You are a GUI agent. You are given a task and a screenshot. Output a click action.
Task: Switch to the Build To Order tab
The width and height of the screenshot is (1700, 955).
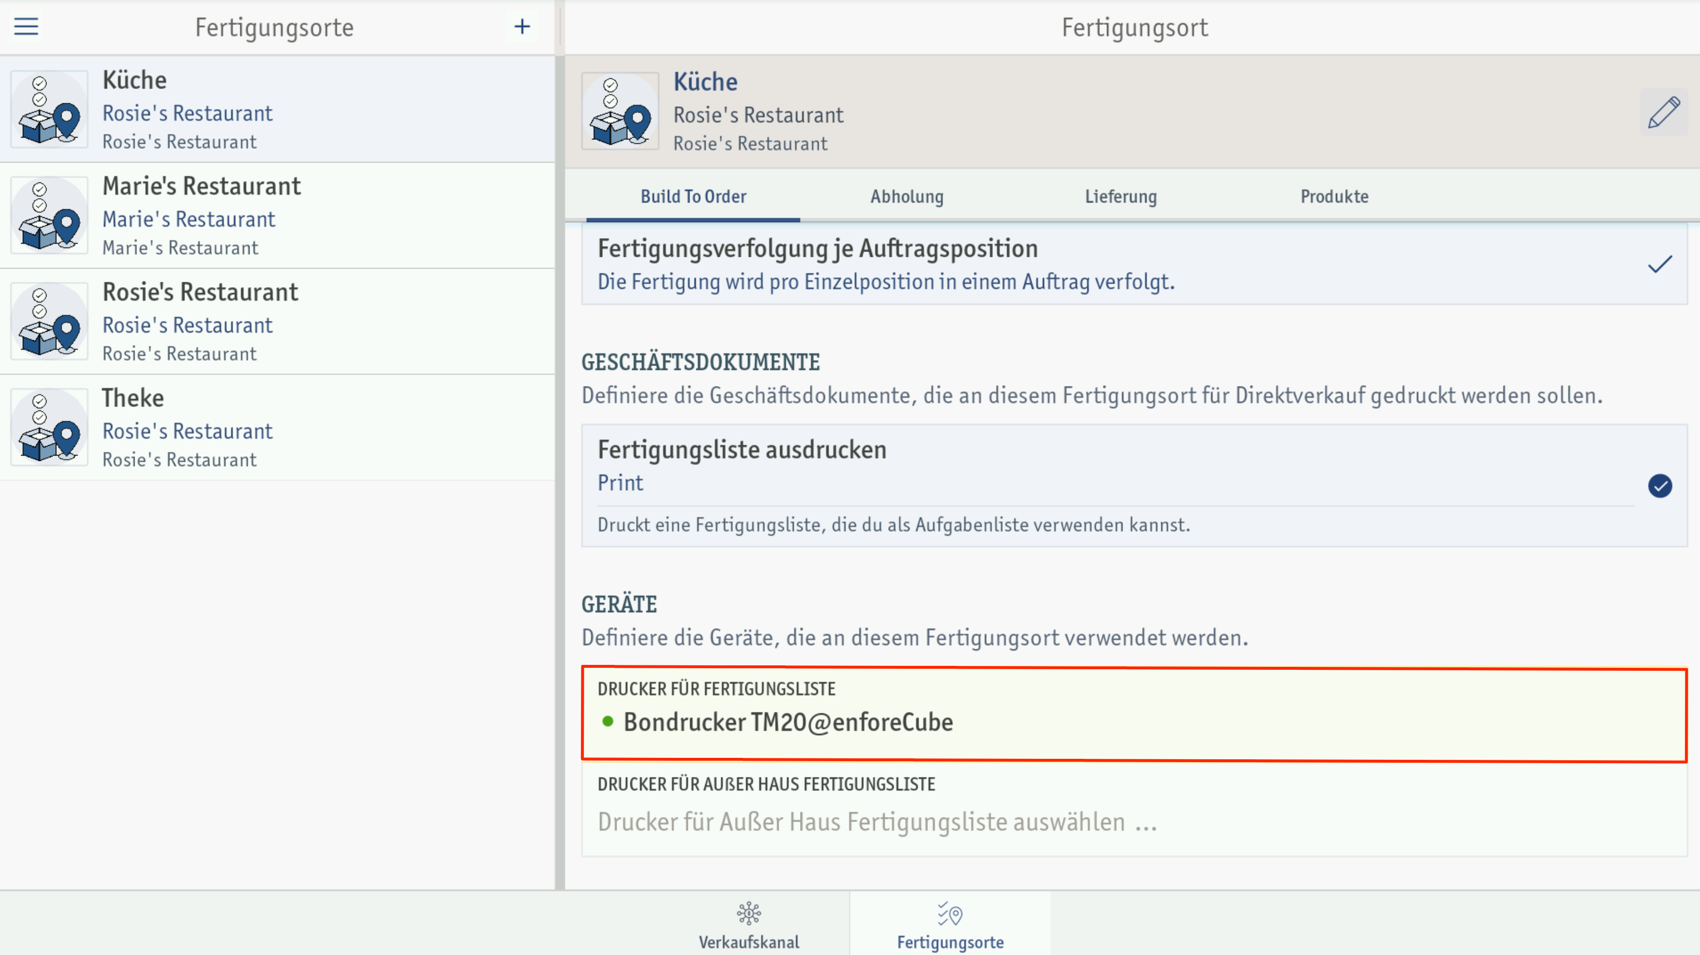693,197
